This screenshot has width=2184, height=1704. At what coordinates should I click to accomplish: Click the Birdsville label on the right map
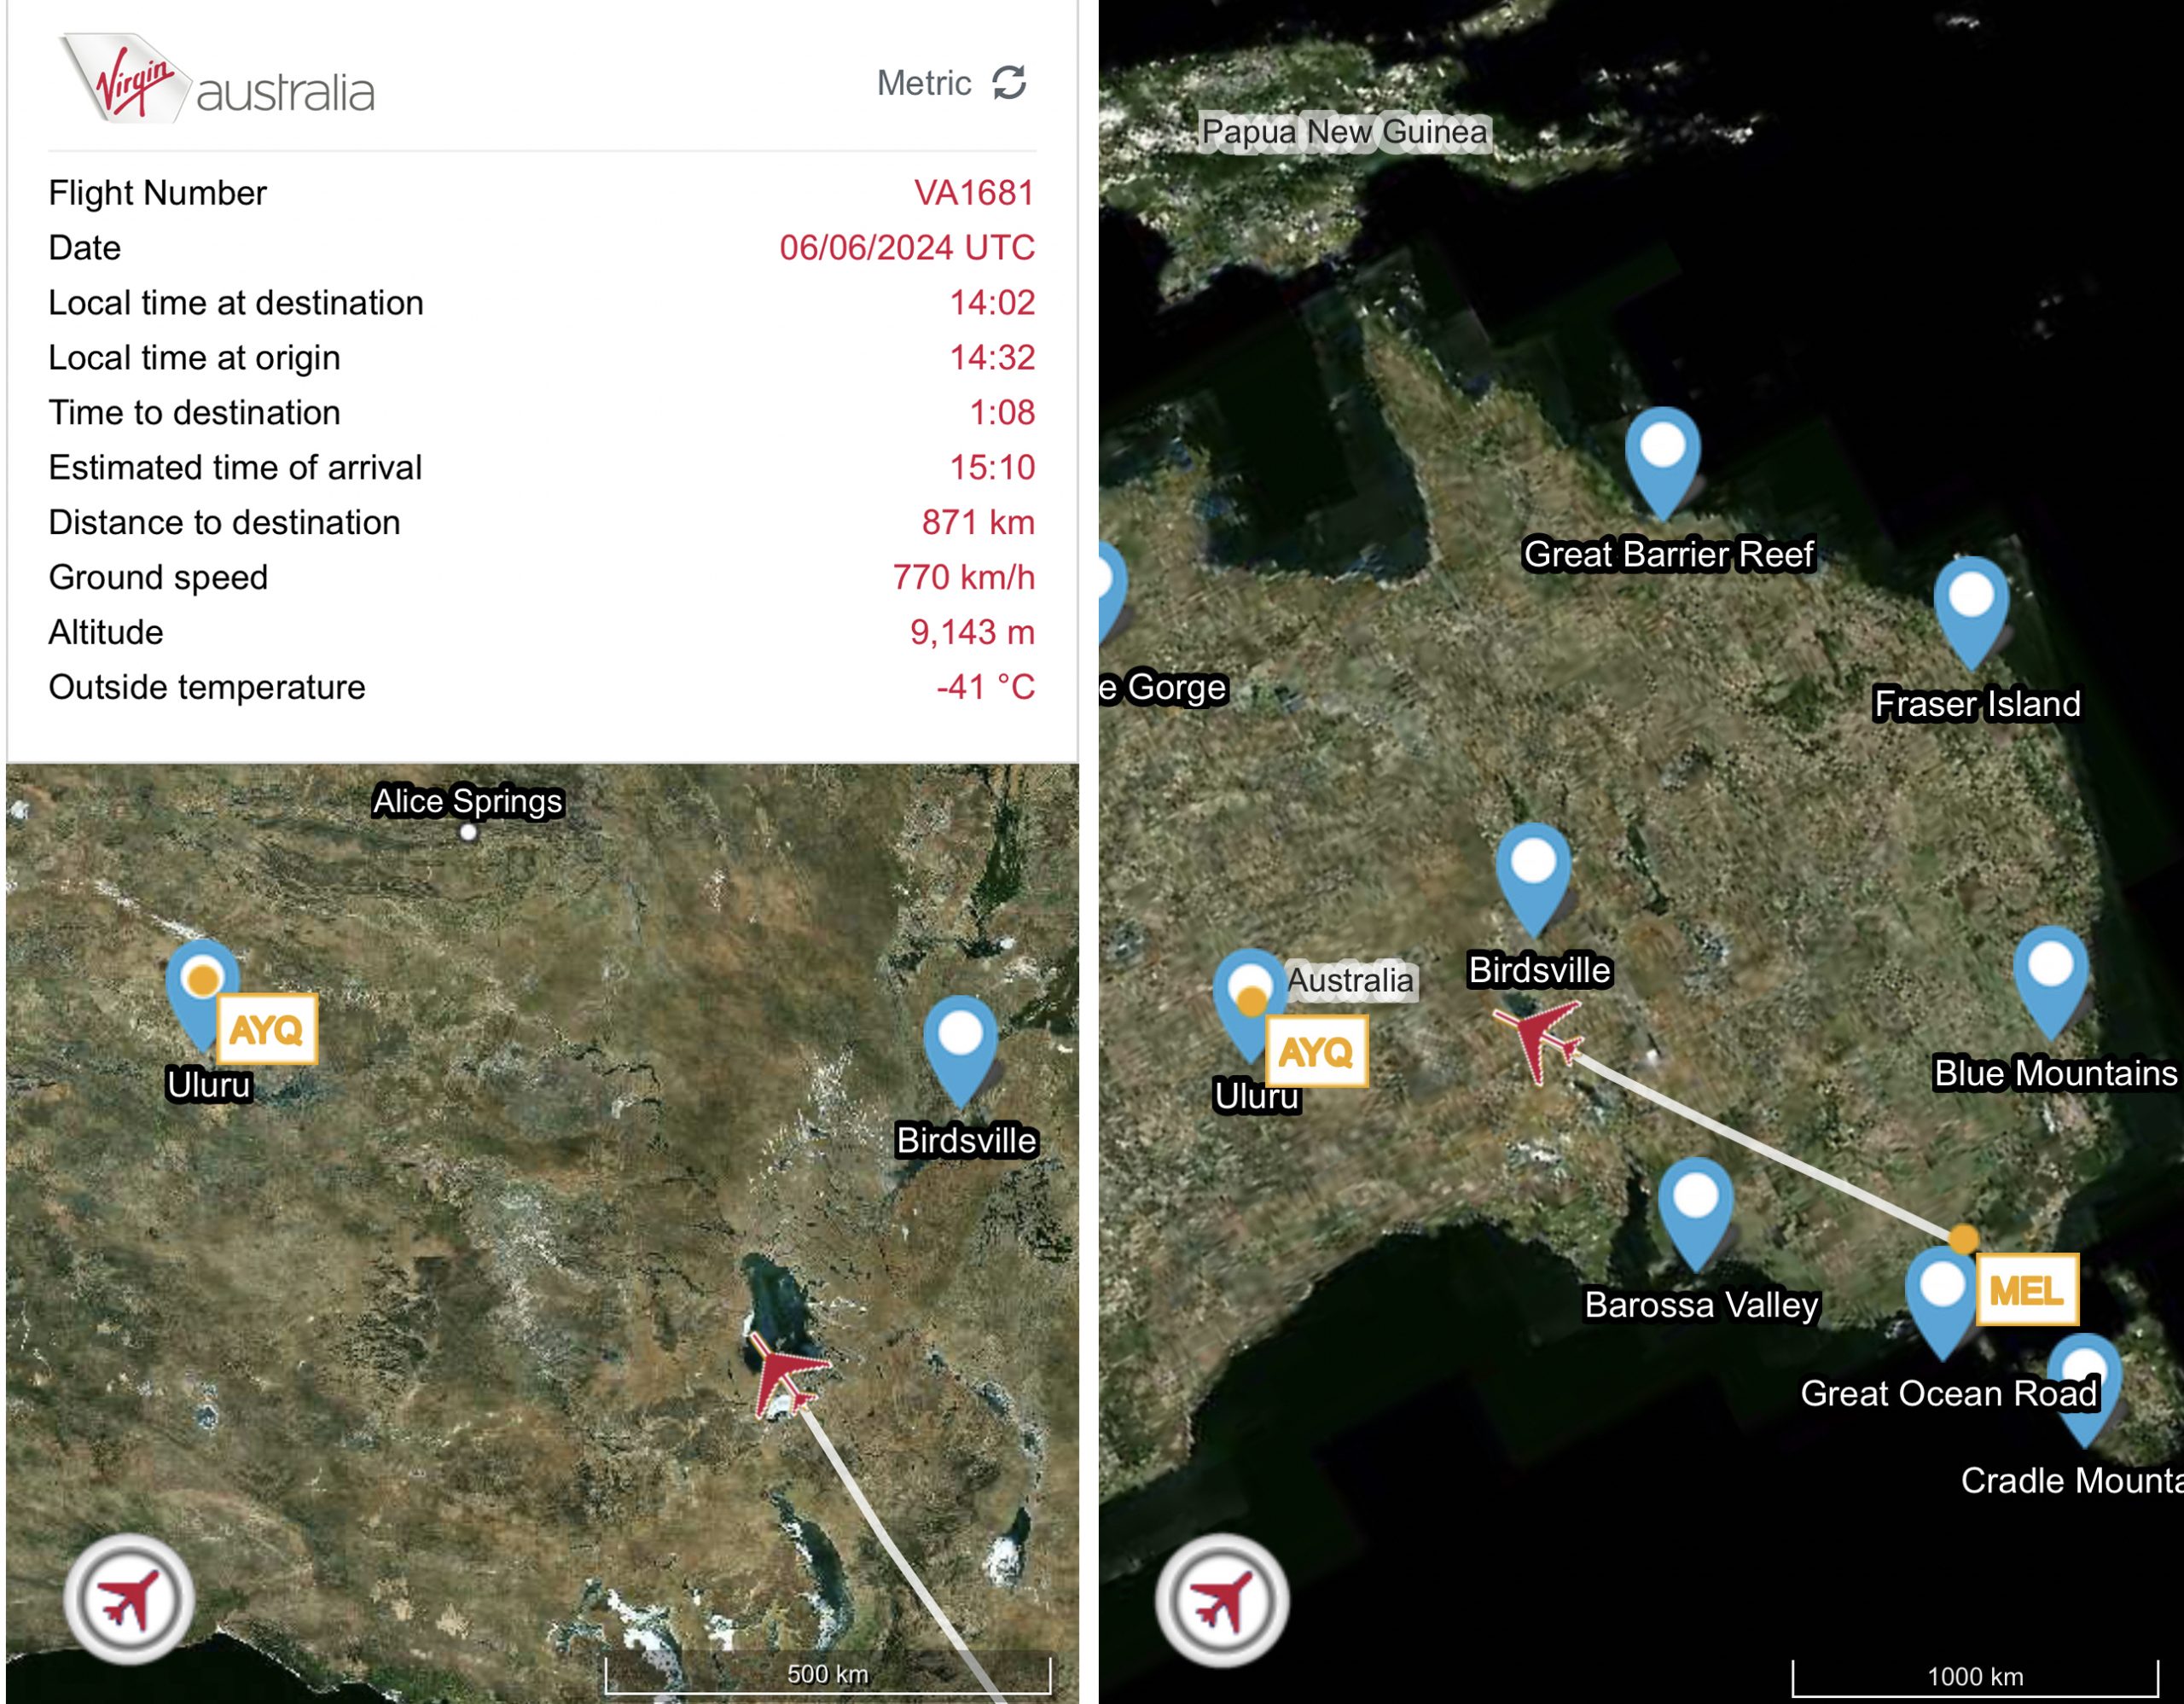point(1539,970)
